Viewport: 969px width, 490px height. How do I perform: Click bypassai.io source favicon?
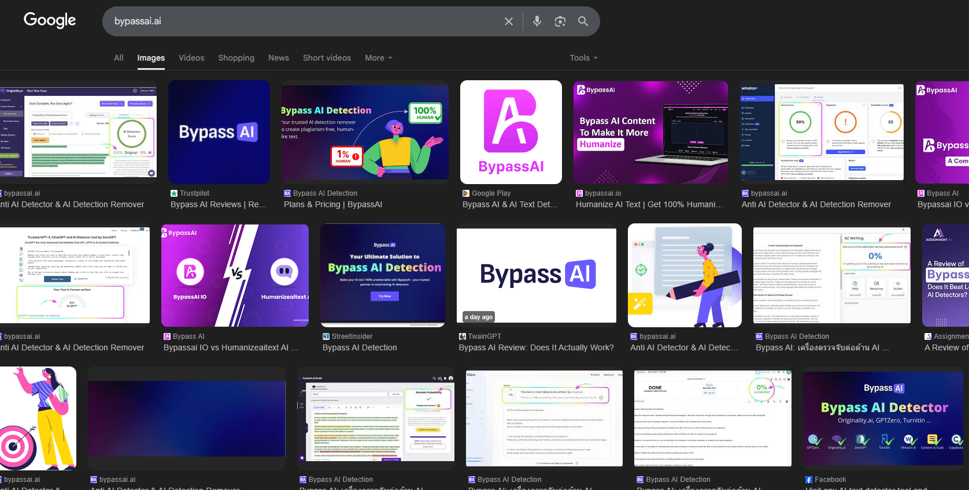(579, 193)
